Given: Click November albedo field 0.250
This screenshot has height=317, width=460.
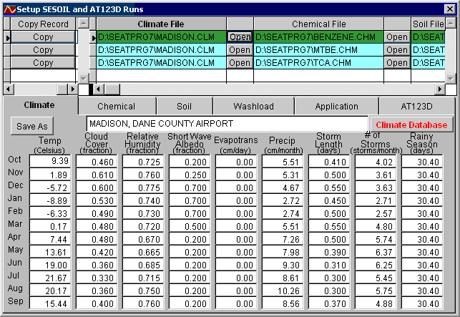Looking at the screenshot, I should (x=190, y=175).
